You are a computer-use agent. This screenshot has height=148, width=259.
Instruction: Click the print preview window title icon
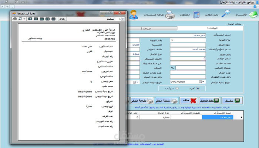point(14,14)
